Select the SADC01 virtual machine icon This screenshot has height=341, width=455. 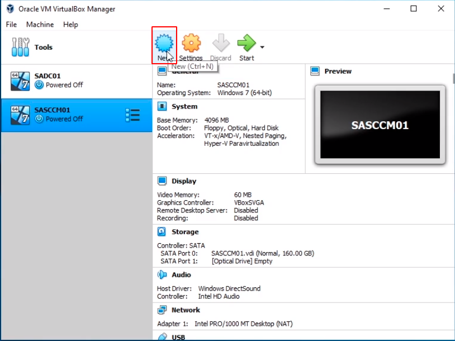(x=20, y=81)
